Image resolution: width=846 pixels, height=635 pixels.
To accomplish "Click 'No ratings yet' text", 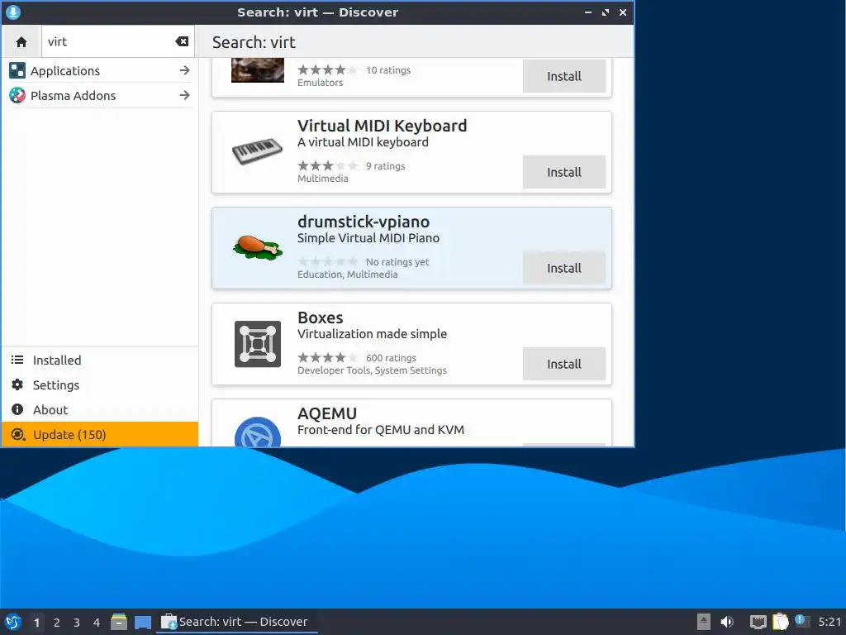I will click(397, 262).
